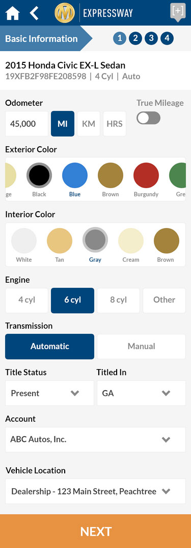Choose 4 cyl engine option
Viewport: 191px width, 548px height.
tap(27, 300)
